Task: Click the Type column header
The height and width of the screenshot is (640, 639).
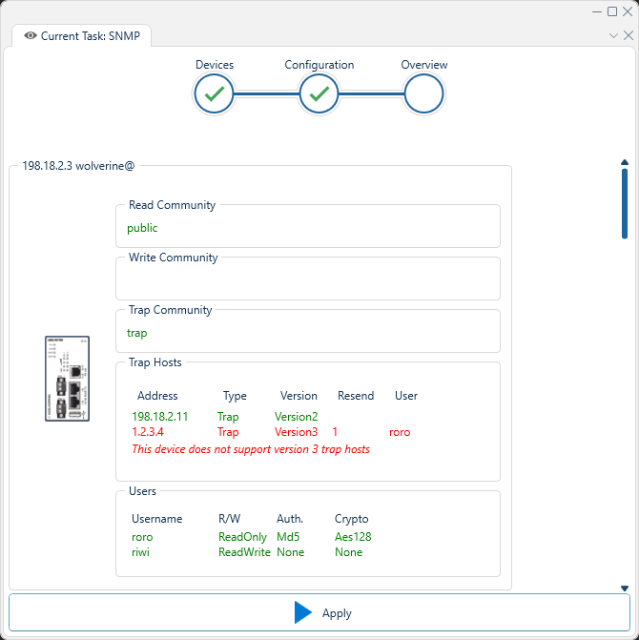Action: tap(235, 396)
